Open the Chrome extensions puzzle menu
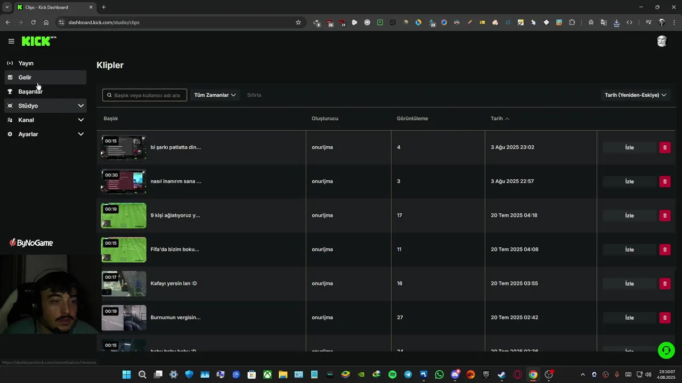 point(572,22)
